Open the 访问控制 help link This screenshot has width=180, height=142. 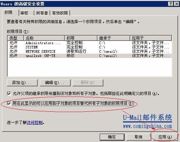pos(35,123)
